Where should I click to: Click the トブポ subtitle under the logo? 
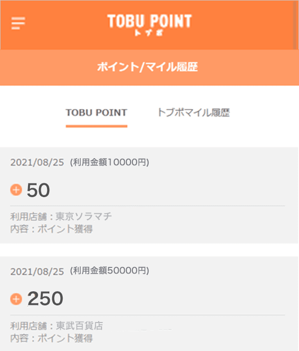[149, 33]
